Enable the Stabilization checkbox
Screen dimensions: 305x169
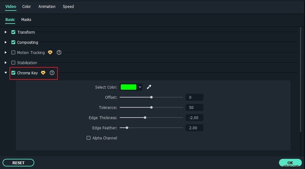click(13, 63)
